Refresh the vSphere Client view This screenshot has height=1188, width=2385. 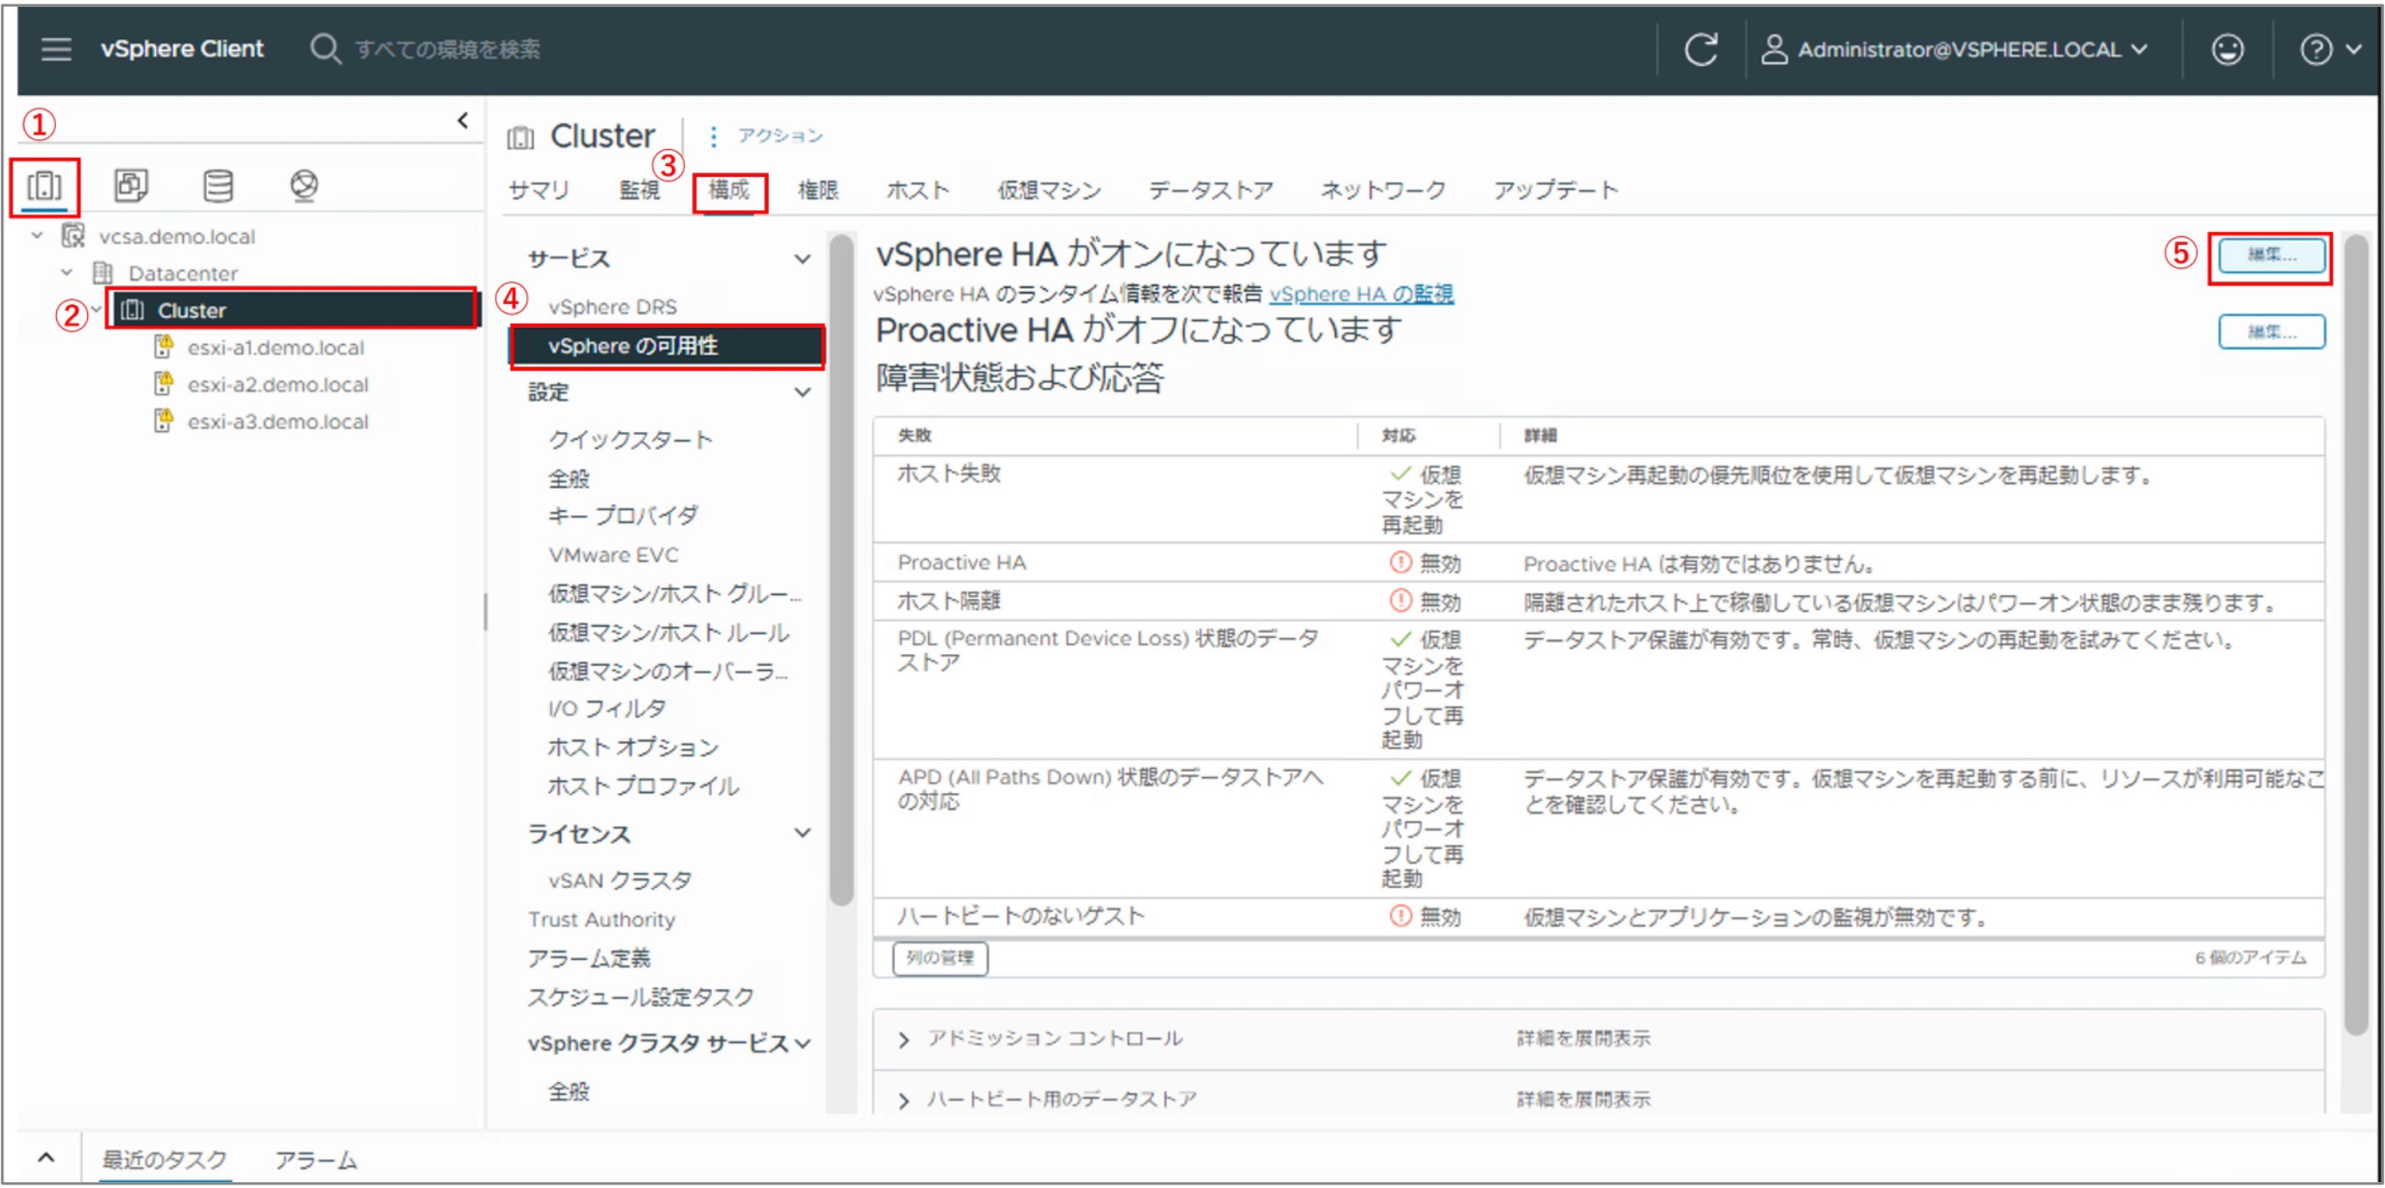pos(1701,49)
